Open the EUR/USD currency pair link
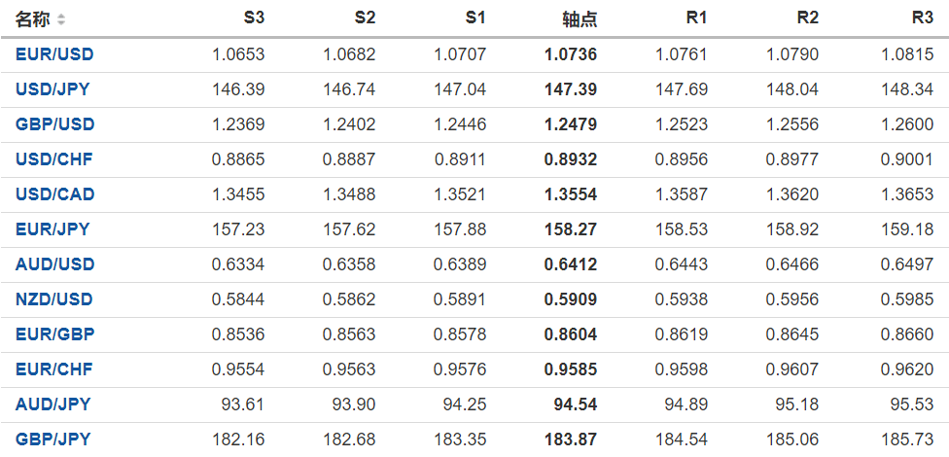 point(54,54)
